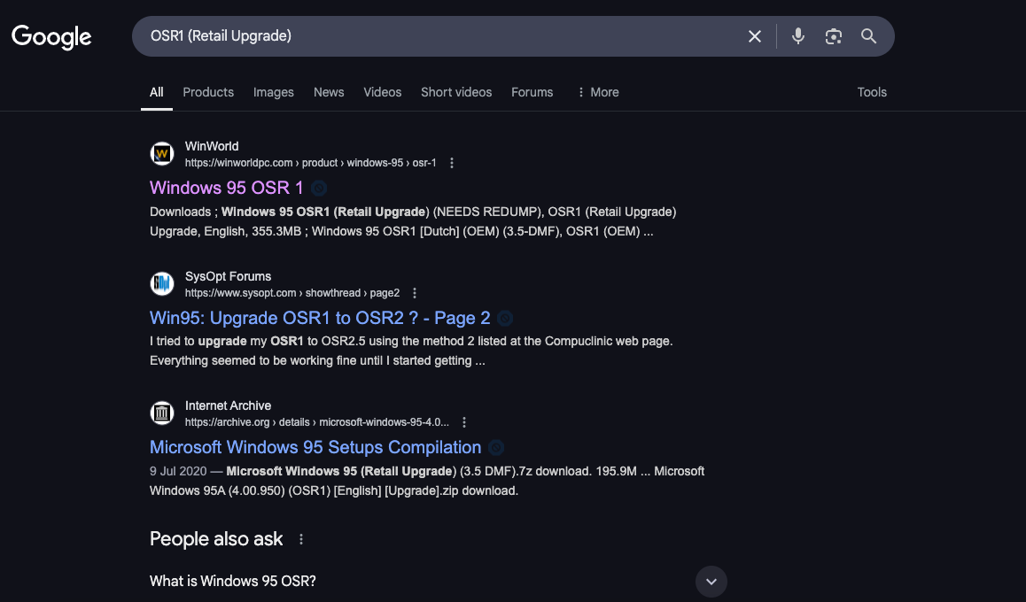Open the three-dot menu for Internet Archive result
The width and height of the screenshot is (1026, 602).
click(464, 422)
